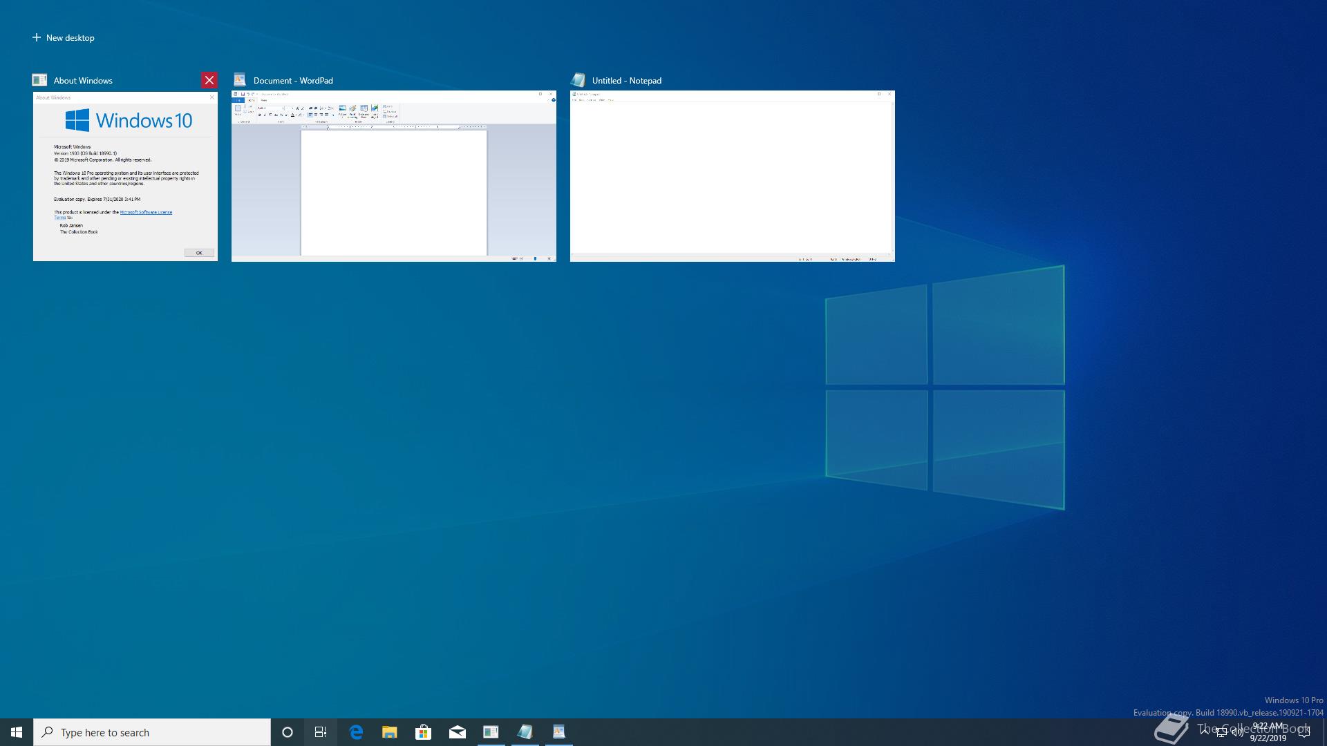Click the WordPad taskbar icon
This screenshot has height=746, width=1327.
pos(558,732)
